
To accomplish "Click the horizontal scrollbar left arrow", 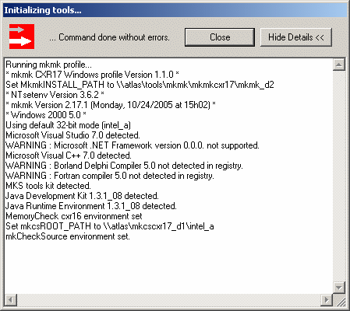I will click(11, 300).
